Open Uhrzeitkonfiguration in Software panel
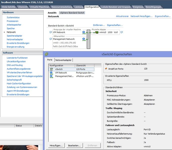Image resolution: width=172 pixels, height=150 pixels. pyautogui.click(x=16, y=61)
